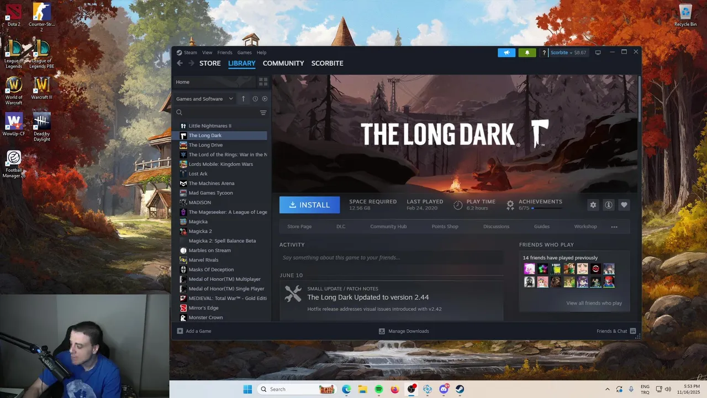The width and height of the screenshot is (707, 398).
Task: Open World of Warcraft desktop shortcut
Action: tap(14, 91)
